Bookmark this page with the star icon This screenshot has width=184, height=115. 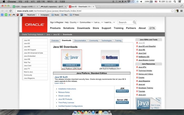(172, 11)
